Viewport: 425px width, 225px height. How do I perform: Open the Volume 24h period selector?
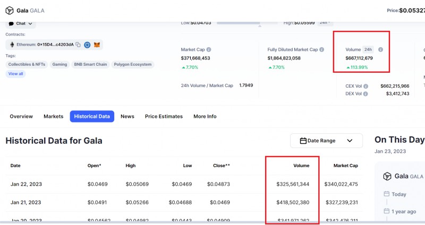pos(368,49)
